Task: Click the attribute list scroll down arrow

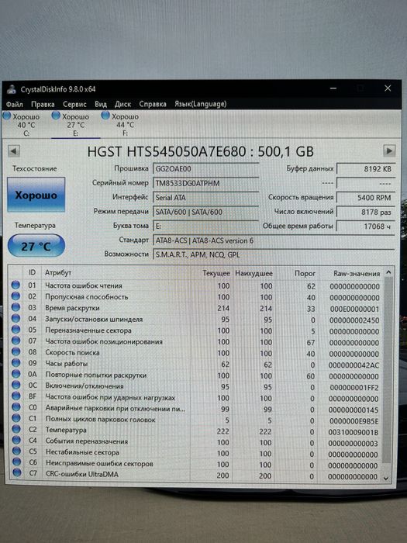Action: 386,478
